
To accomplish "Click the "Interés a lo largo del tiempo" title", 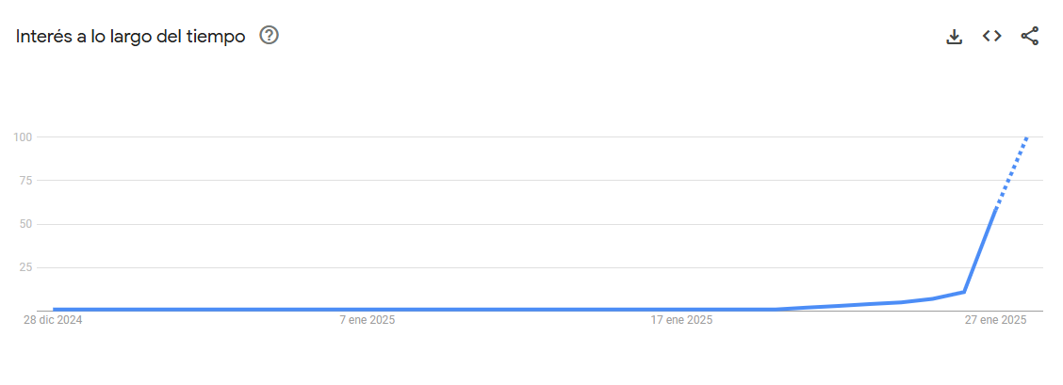I will point(131,36).
